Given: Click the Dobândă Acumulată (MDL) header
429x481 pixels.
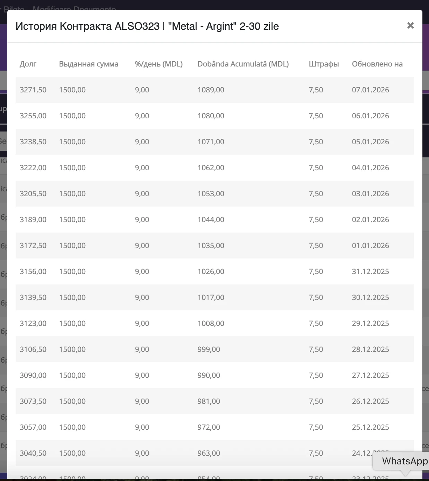Looking at the screenshot, I should click(243, 64).
